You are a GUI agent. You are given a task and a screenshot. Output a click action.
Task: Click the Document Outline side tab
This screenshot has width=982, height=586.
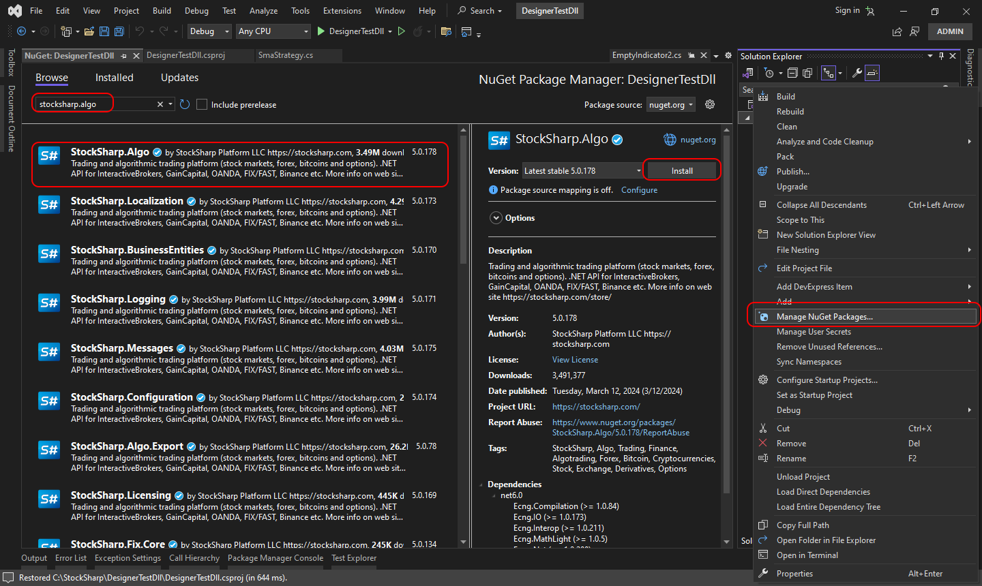coord(11,119)
